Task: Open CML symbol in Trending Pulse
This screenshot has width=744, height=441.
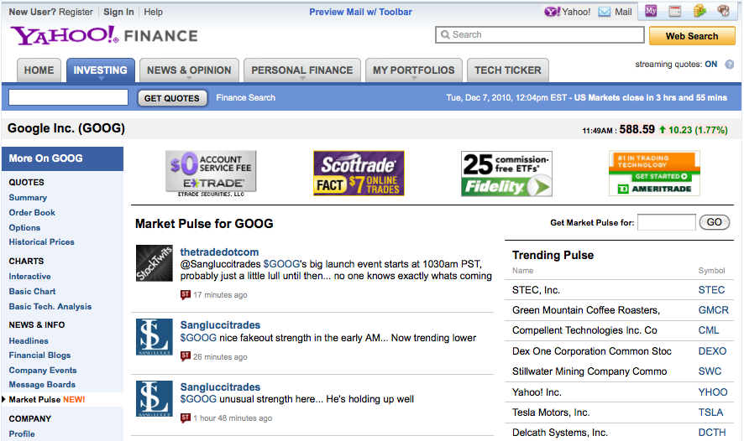Action: 709,330
